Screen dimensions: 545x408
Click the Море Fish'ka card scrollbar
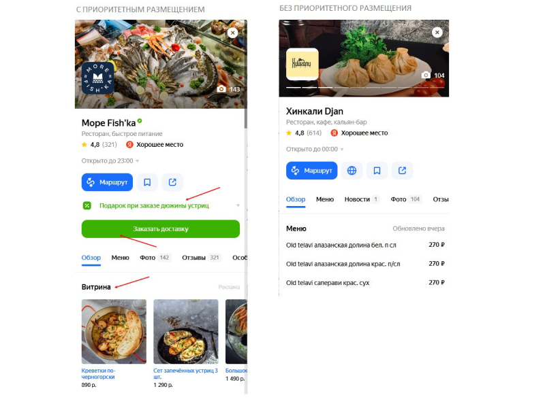pyautogui.click(x=246, y=118)
